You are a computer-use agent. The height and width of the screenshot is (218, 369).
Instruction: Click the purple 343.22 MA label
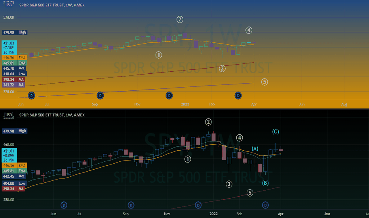13,85
